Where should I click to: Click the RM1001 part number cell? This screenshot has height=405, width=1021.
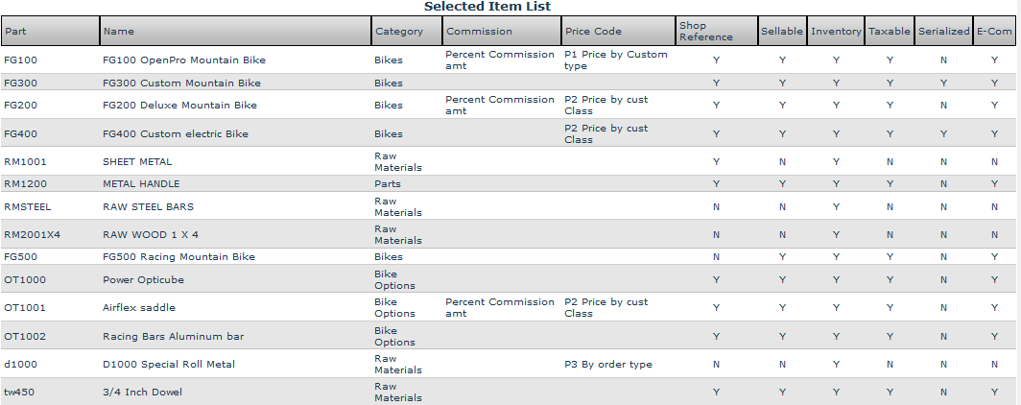coord(25,162)
